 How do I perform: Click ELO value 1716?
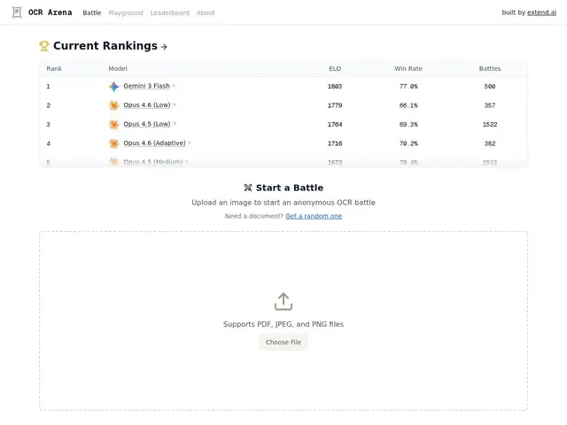(x=335, y=143)
